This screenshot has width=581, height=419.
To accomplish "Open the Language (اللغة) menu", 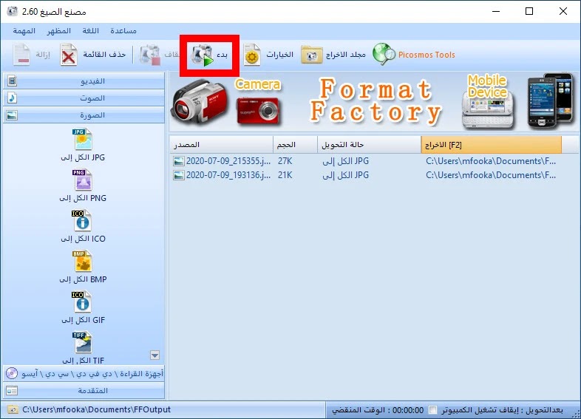I will click(90, 31).
